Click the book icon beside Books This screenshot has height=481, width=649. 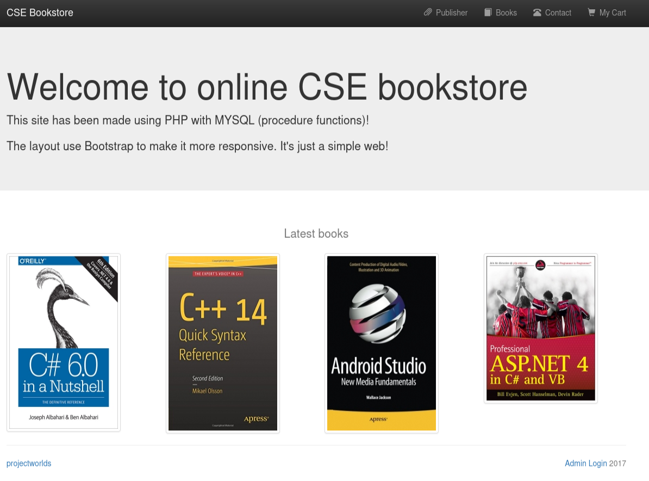[488, 13]
